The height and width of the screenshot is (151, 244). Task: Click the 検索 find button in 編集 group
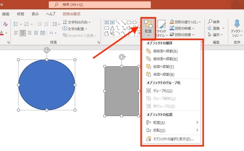[x=213, y=22]
